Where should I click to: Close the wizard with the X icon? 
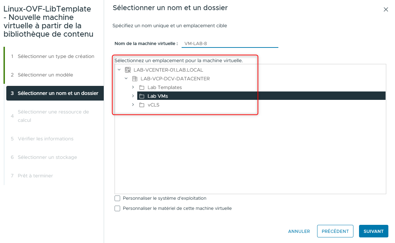386,9
